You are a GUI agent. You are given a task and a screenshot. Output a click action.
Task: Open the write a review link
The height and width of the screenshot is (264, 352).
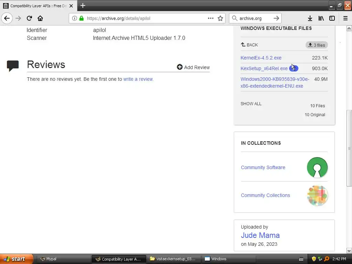(138, 79)
